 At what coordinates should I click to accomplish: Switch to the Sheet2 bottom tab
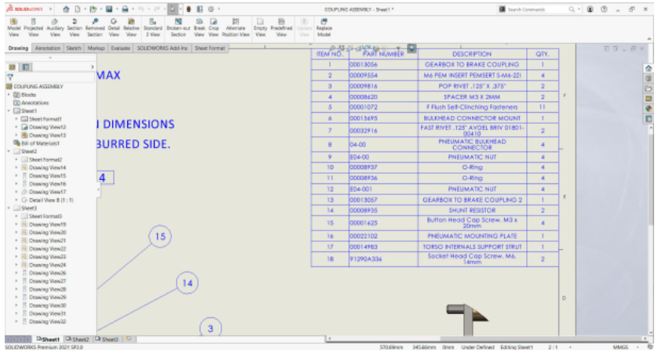78,339
